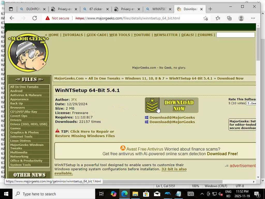Image resolution: width=265 pixels, height=199 pixels.
Task: Open FORUMS in the site navigation
Action: (x=205, y=35)
